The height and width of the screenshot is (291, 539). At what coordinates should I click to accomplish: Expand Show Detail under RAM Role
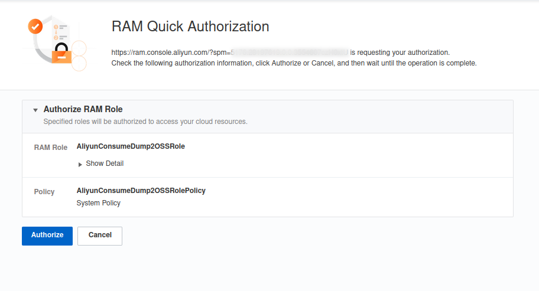[100, 164]
